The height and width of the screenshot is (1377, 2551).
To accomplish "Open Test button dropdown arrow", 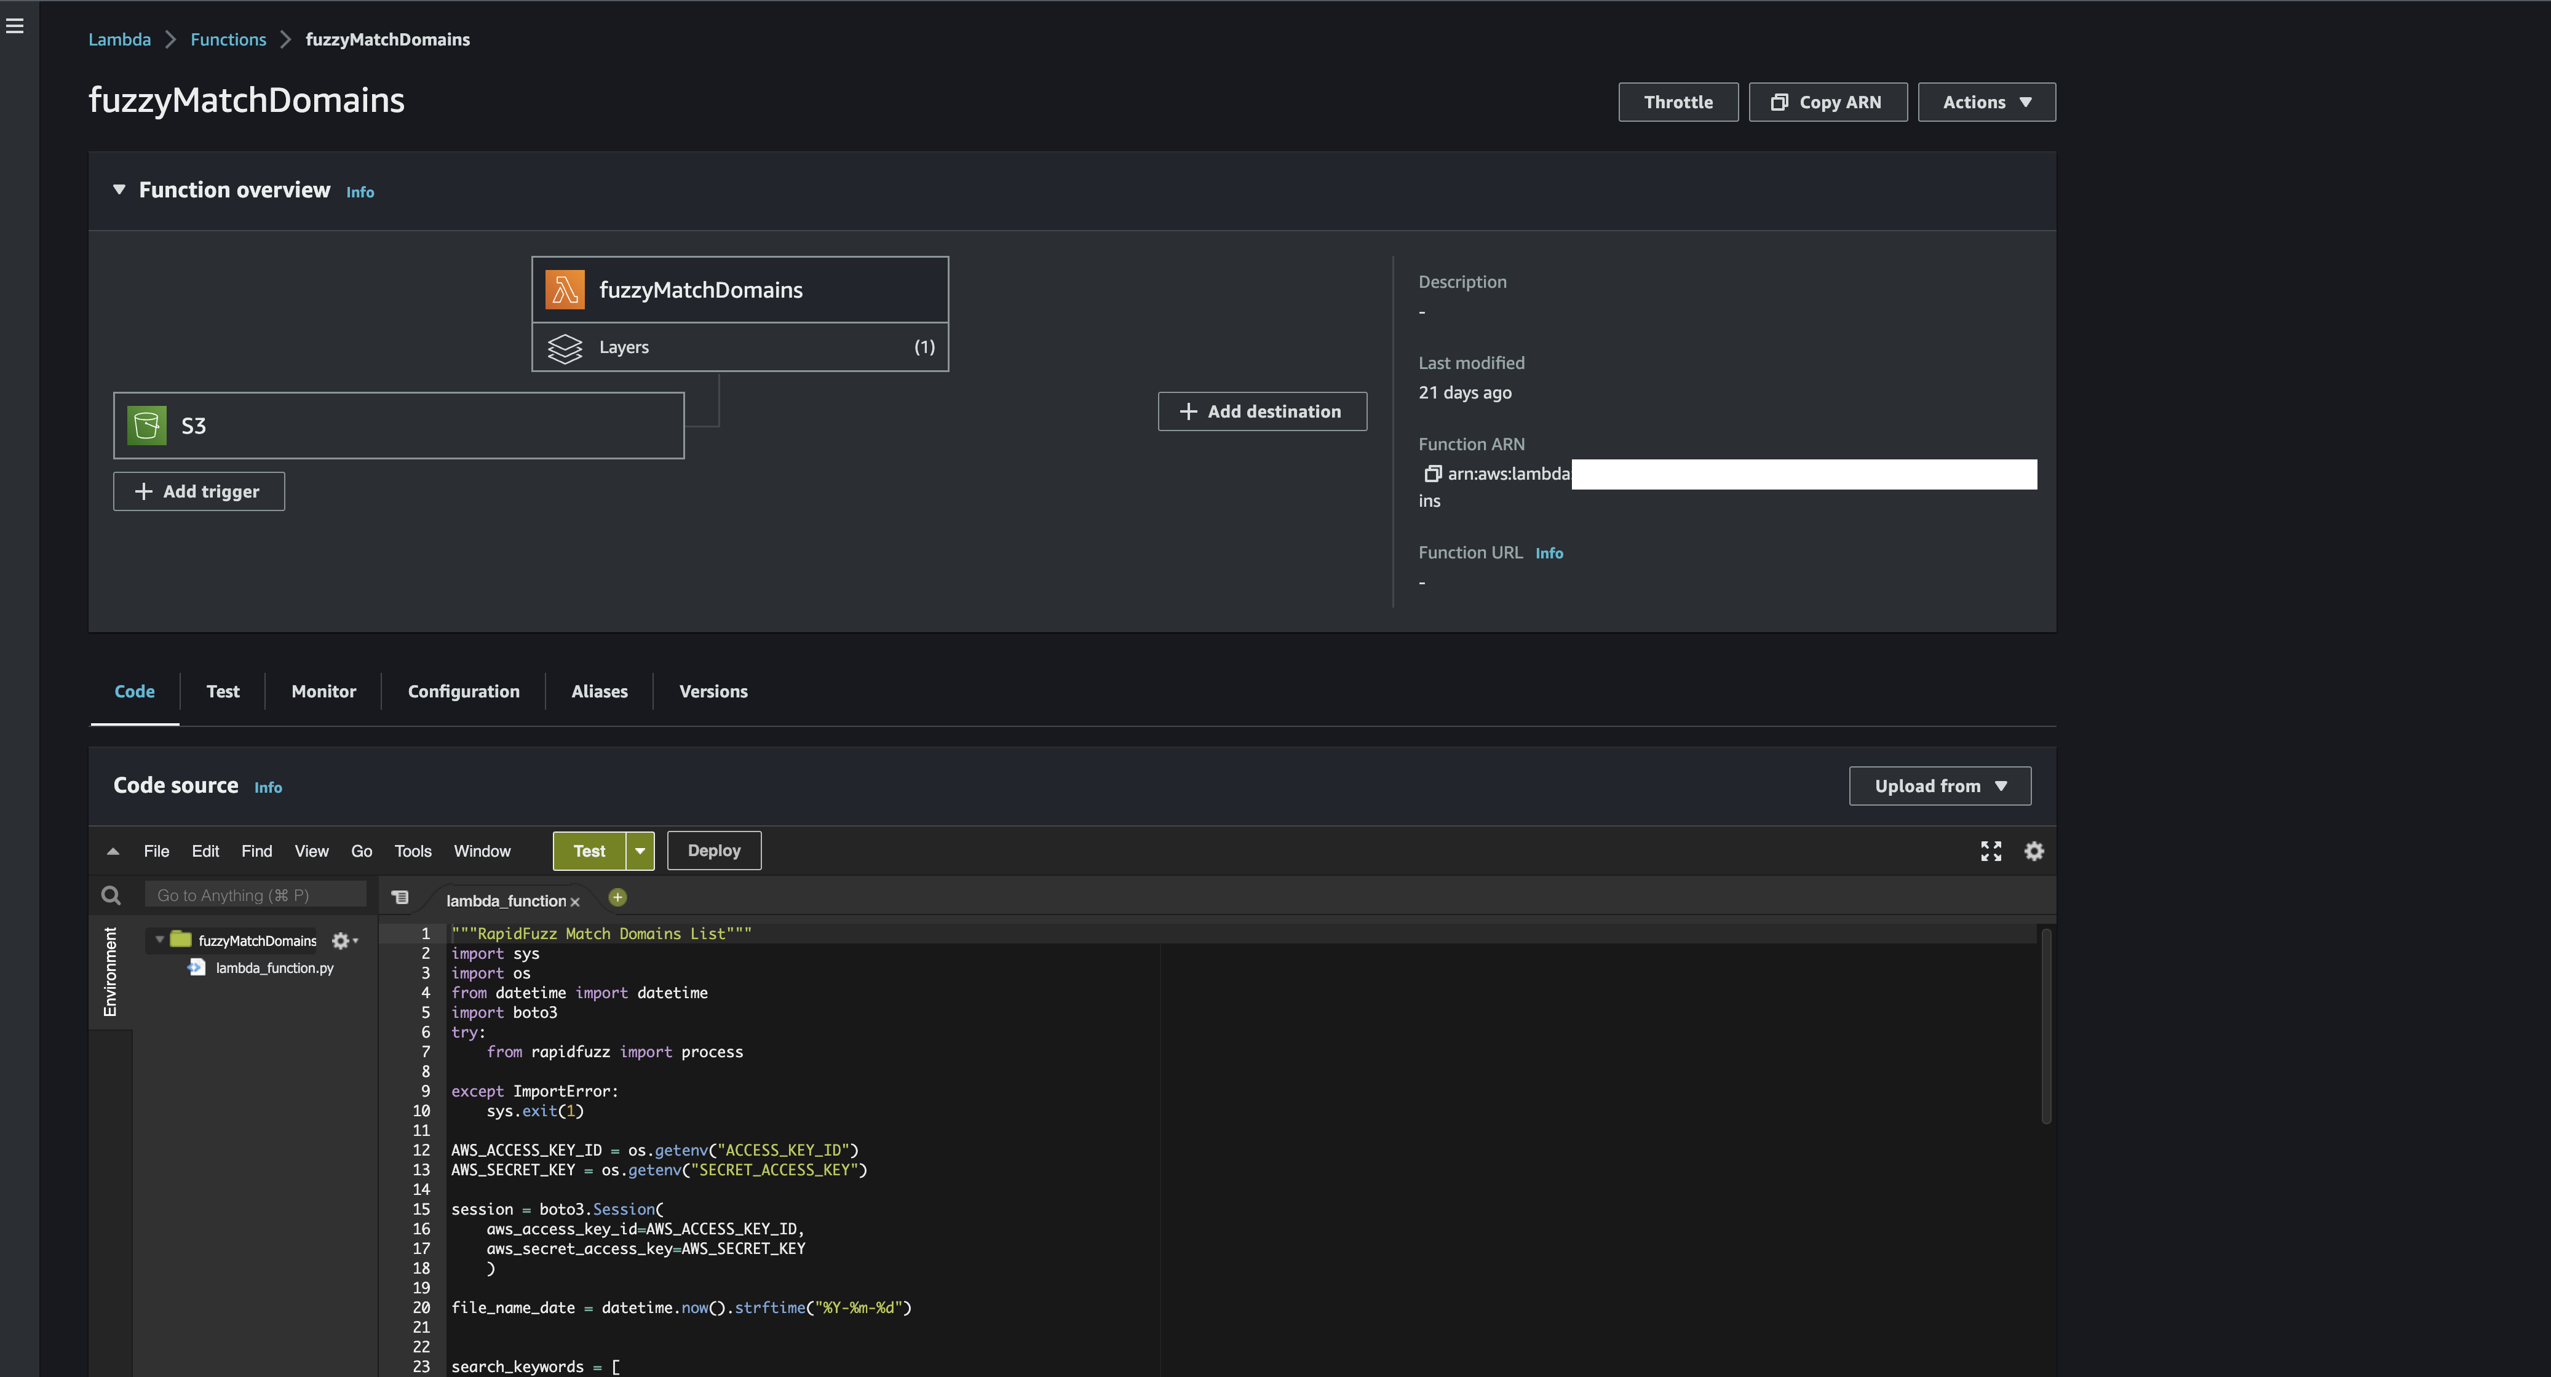I will 640,851.
